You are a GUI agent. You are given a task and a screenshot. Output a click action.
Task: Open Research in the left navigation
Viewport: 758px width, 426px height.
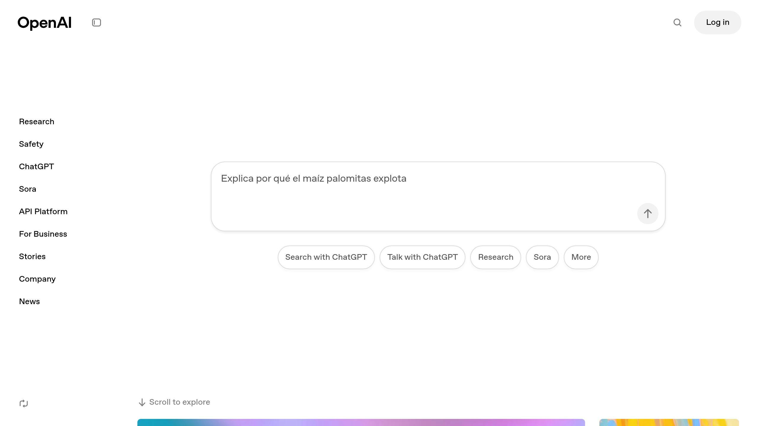[x=36, y=122]
